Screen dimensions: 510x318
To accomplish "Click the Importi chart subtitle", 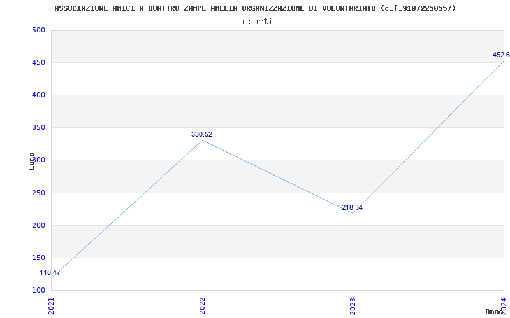I will [255, 22].
